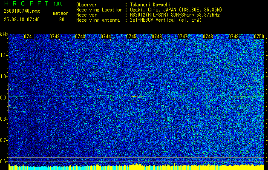Click the meteor count value 86
The height and width of the screenshot is (170, 268).
click(62, 20)
